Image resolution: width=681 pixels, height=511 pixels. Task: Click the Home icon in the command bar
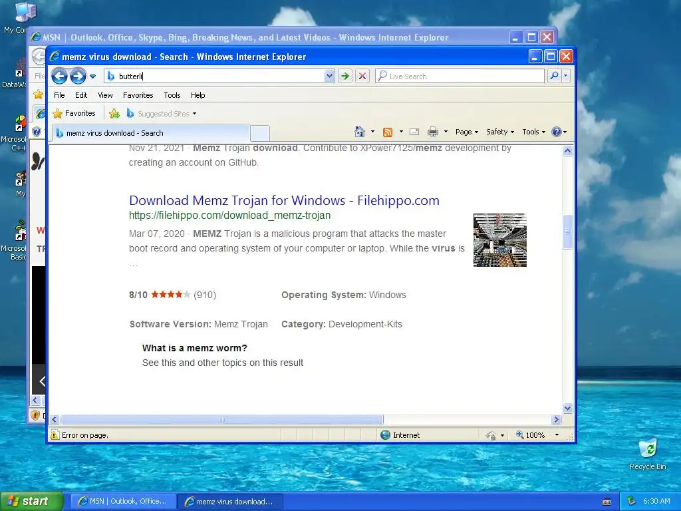point(360,132)
